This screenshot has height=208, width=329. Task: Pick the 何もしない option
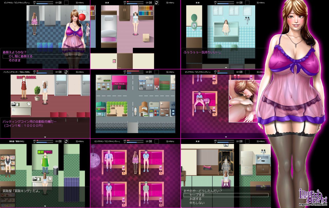[x=196, y=203]
